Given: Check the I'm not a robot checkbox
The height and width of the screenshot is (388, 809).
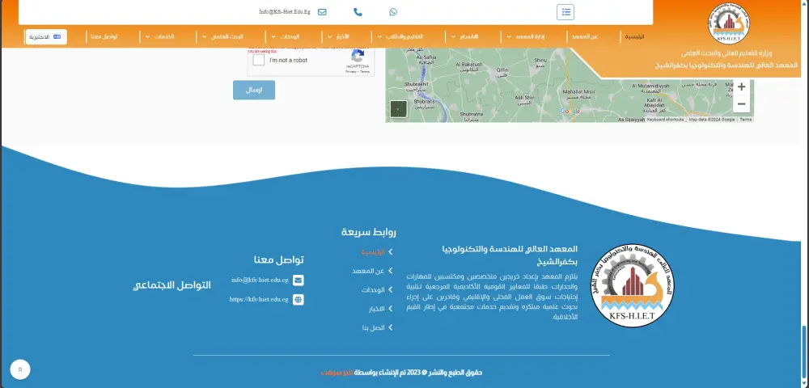Looking at the screenshot, I should pos(259,61).
